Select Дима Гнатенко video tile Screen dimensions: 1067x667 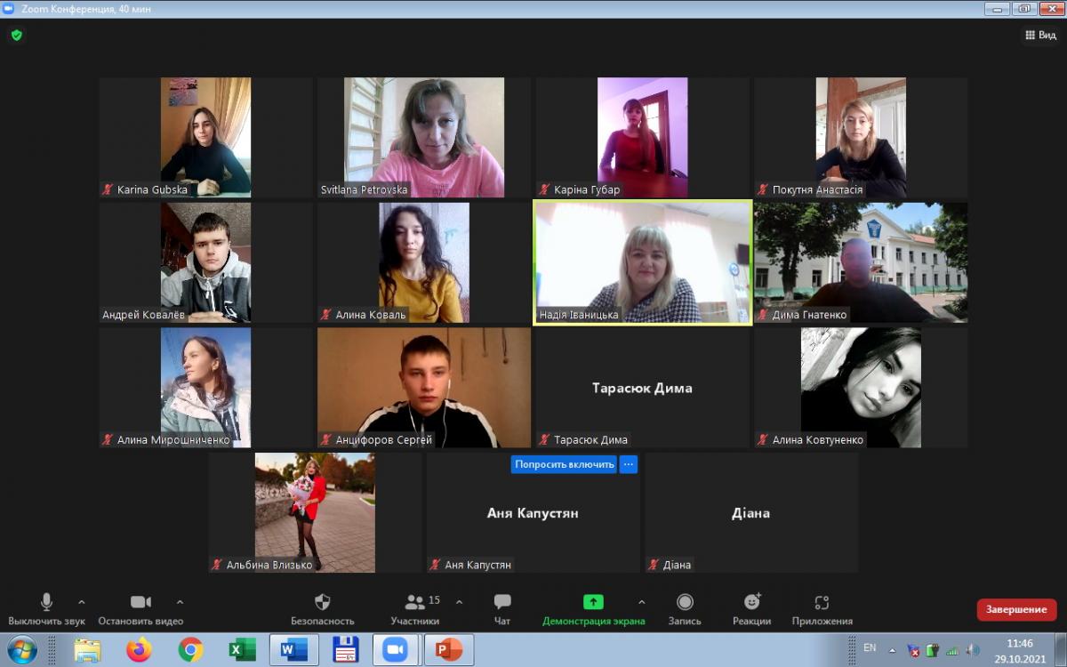[x=861, y=262]
